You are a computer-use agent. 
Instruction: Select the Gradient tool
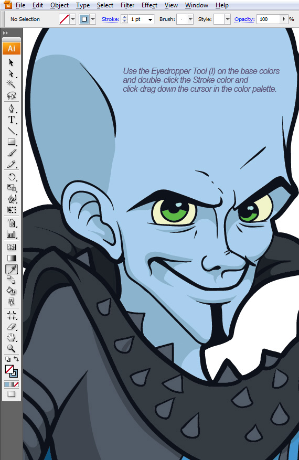pyautogui.click(x=11, y=258)
